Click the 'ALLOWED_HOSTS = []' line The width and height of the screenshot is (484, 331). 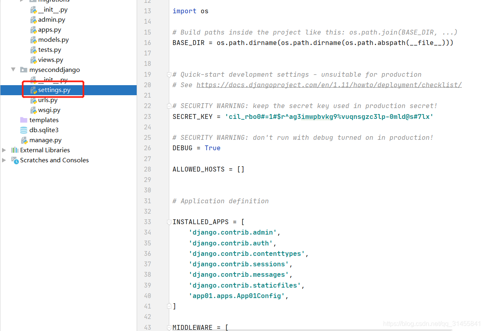pos(208,169)
